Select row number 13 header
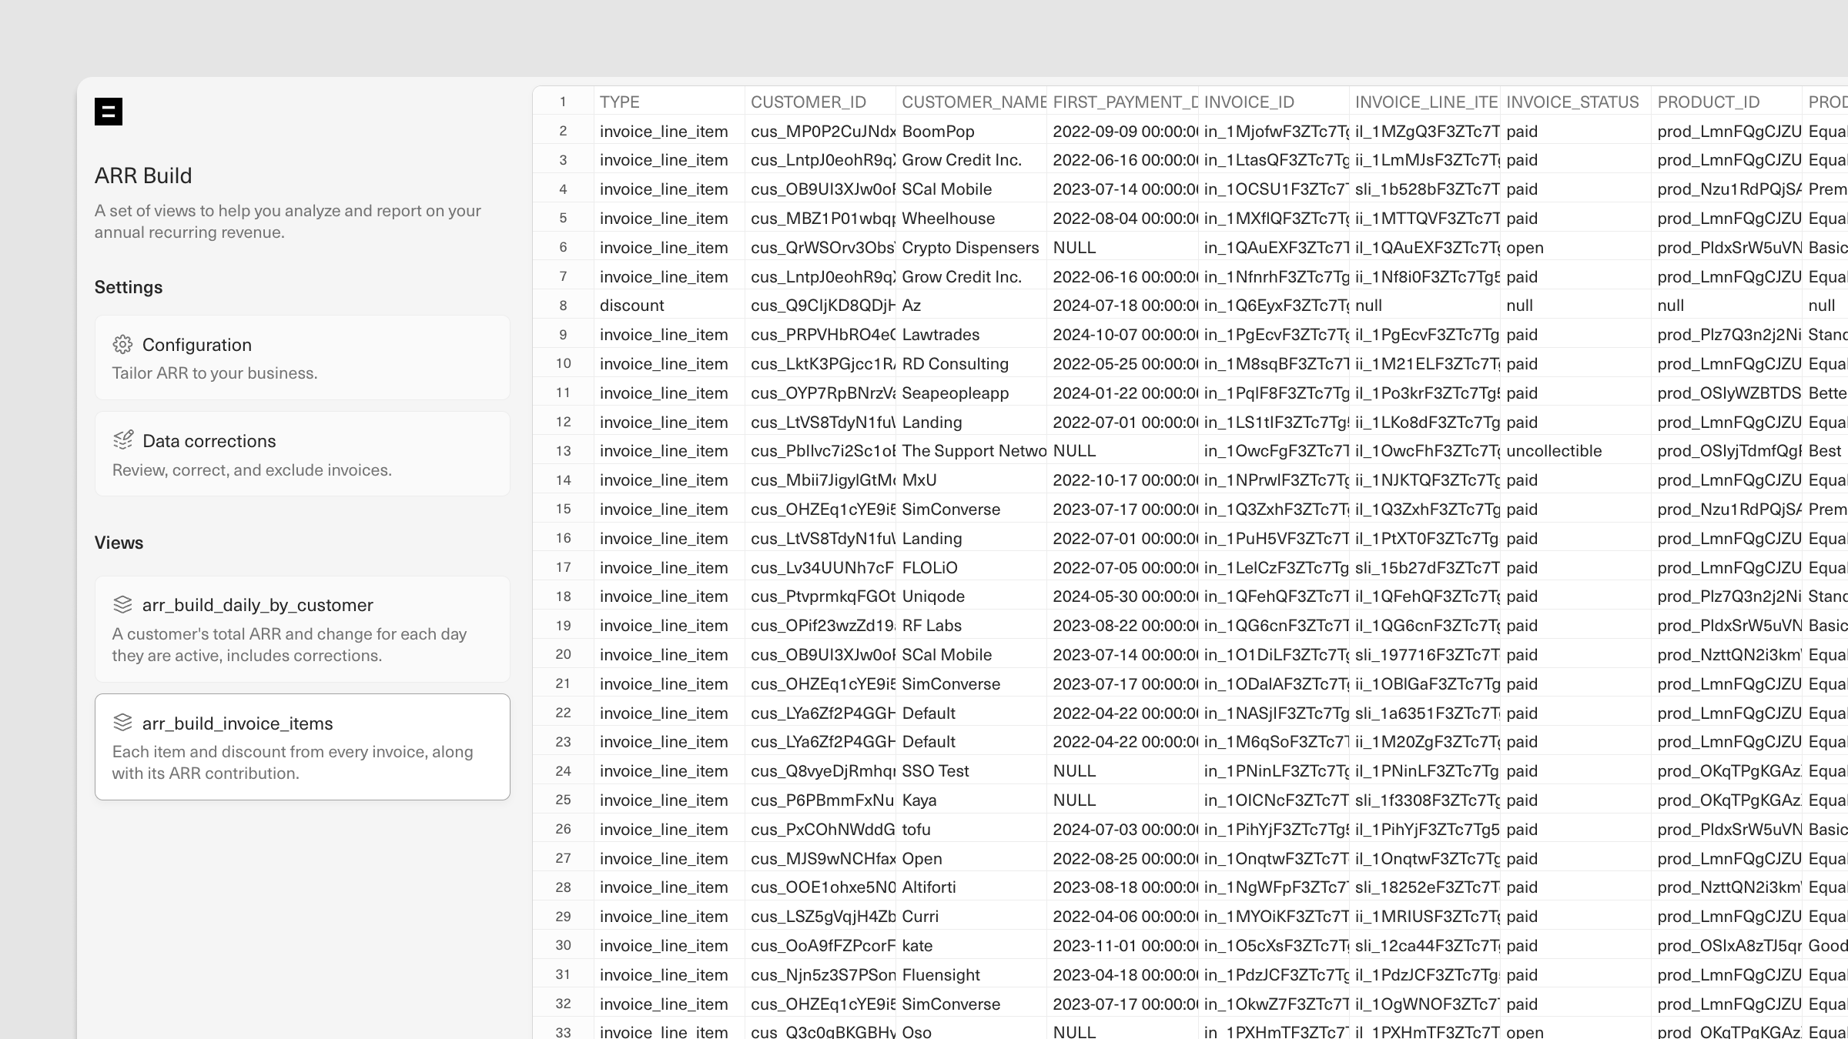This screenshot has width=1848, height=1039. click(x=563, y=451)
